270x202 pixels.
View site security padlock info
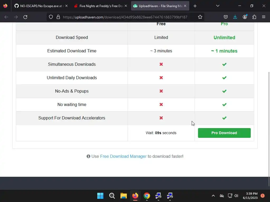(58, 17)
